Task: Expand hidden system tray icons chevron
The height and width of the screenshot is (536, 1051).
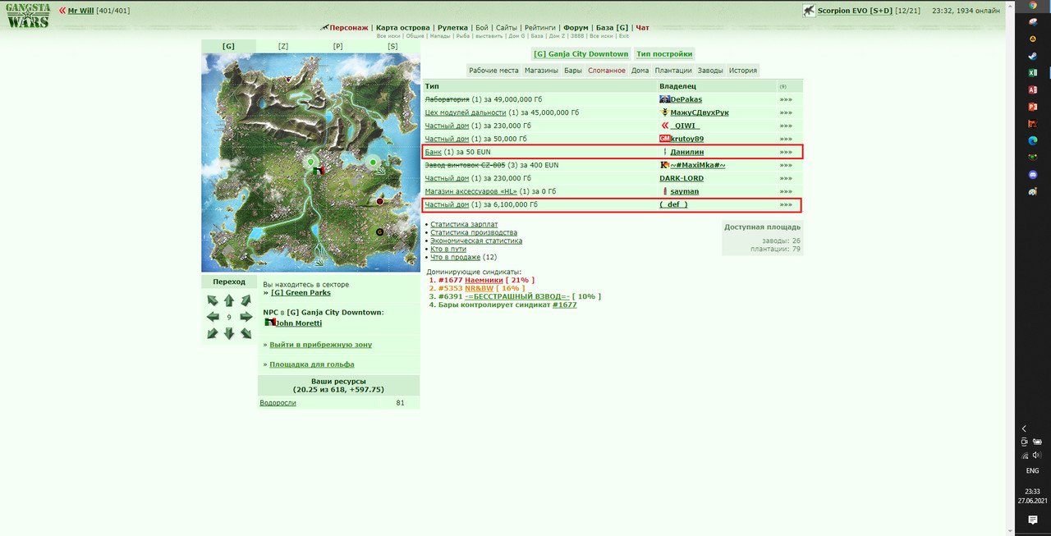Action: [x=1024, y=428]
